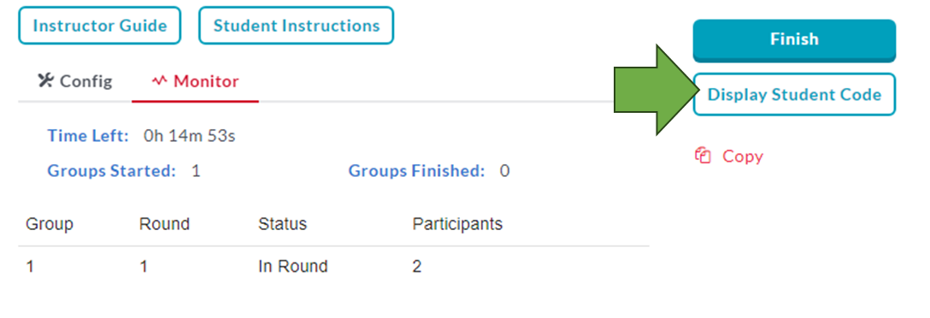Click the Finish button
930x318 pixels.
pyautogui.click(x=794, y=39)
